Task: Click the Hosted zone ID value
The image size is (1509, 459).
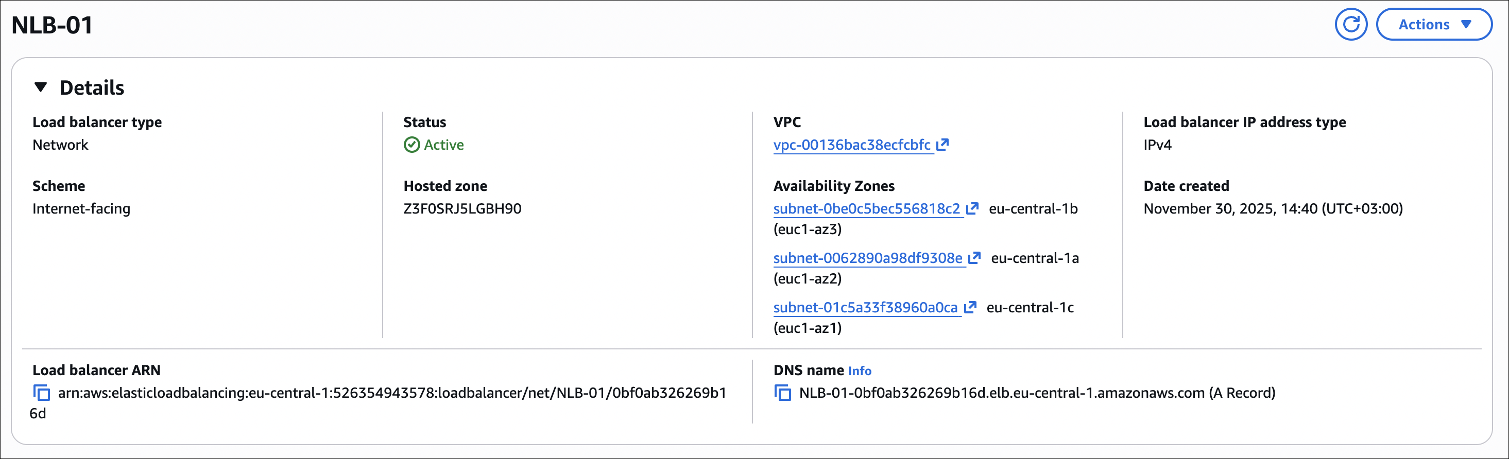Action: (462, 209)
